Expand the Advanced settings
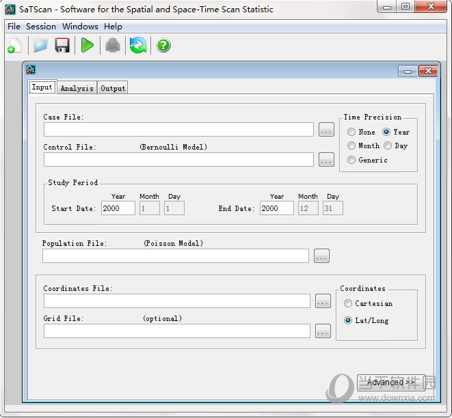The width and height of the screenshot is (452, 418). coord(390,382)
